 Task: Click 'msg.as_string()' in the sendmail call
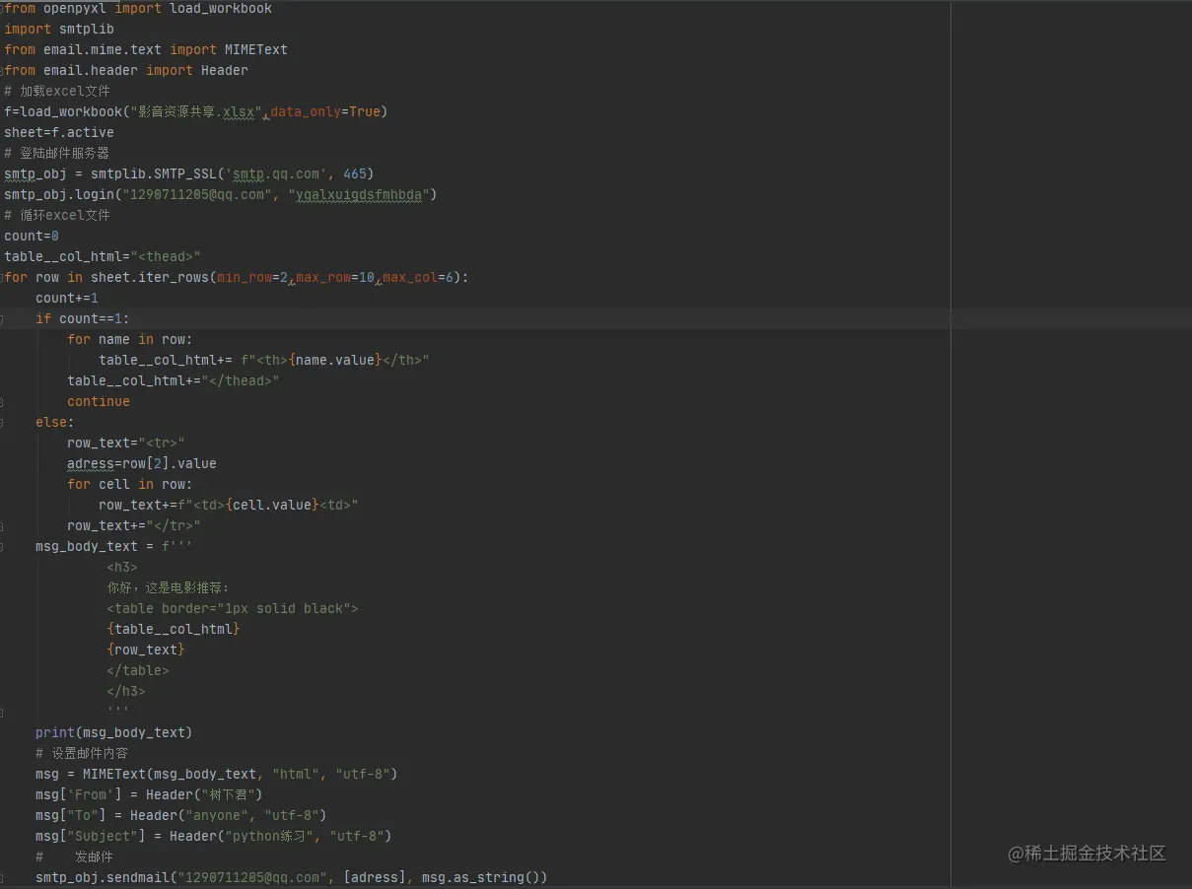point(481,877)
